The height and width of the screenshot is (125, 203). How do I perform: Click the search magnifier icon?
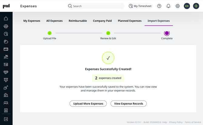pyautogui.click(x=70, y=6)
